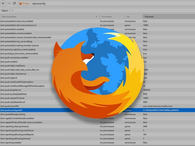
Task: Click 'по умолчанию' state of dom.reporting.enabled
Action: pos(107,143)
